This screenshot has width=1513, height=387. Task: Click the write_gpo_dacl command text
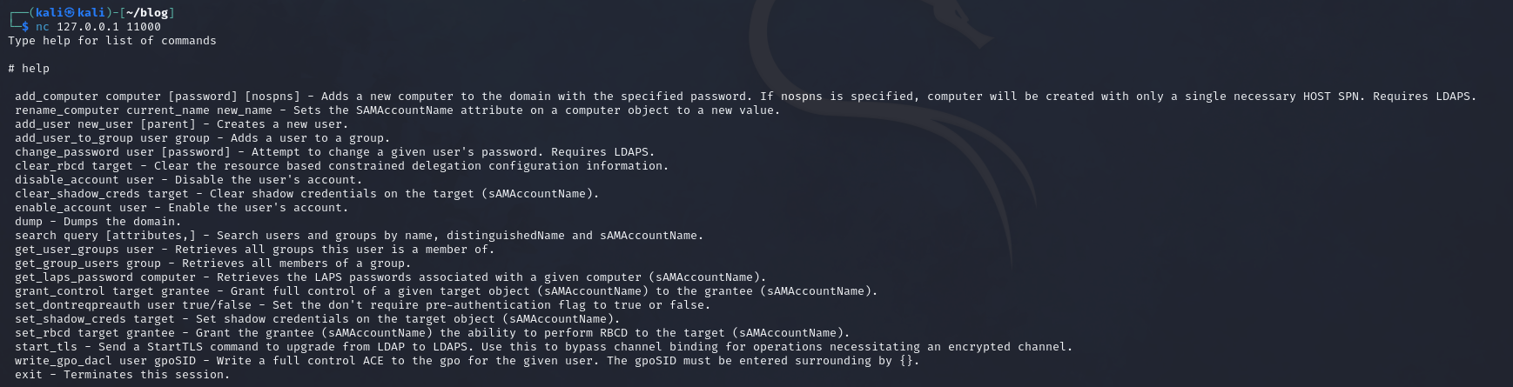[64, 361]
